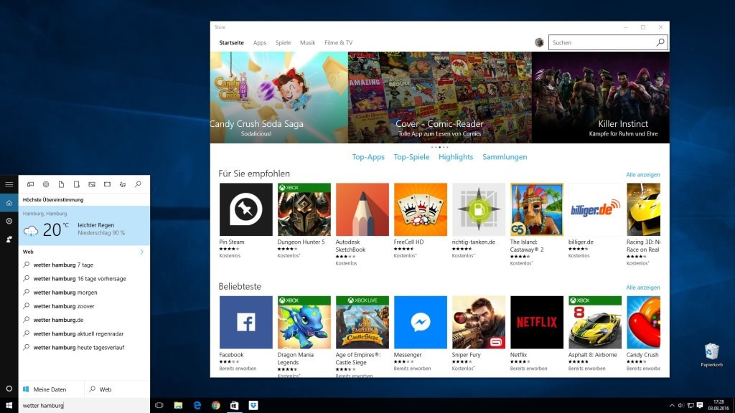Image resolution: width=735 pixels, height=413 pixels.
Task: Open the Netflix app tile
Action: (x=537, y=322)
